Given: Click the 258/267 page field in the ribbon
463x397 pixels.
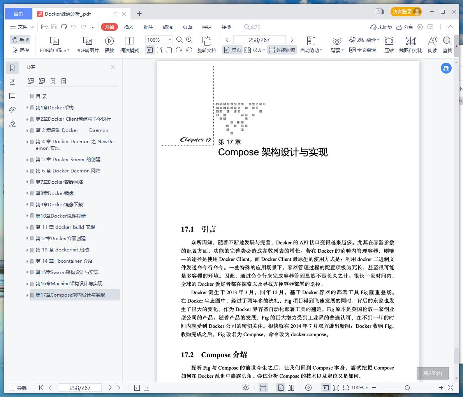Looking at the screenshot, I should pyautogui.click(x=259, y=40).
